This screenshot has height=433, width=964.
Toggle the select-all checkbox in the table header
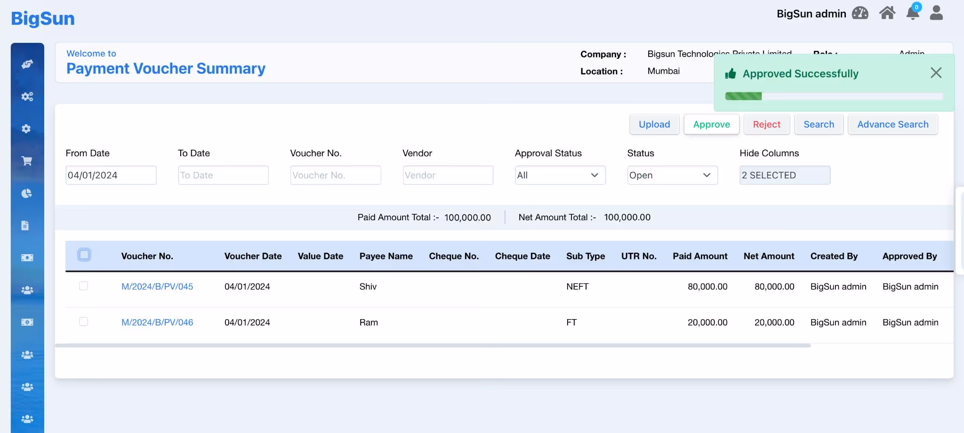pos(84,255)
